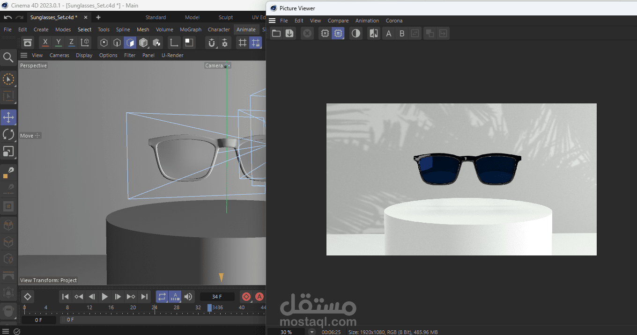Open the viewport hamburger menu beside View
Screen dimensions: 637x335
tap(24, 55)
